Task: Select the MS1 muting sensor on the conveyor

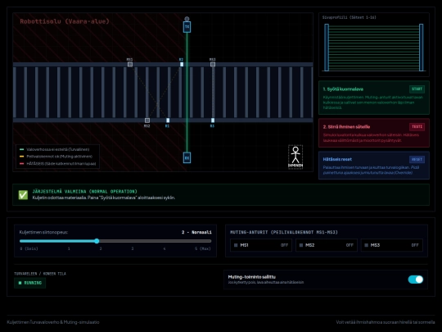Action: 129,65
